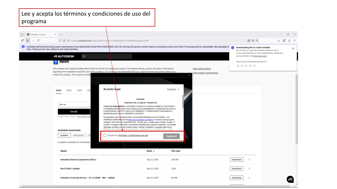Sort the table by Date column
The image size is (337, 189).
[x=151, y=151]
